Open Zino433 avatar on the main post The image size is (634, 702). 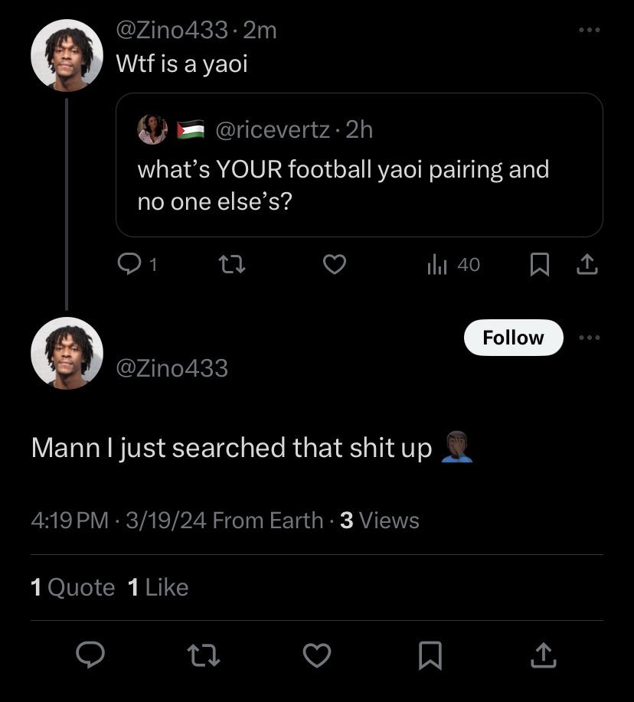click(x=67, y=353)
